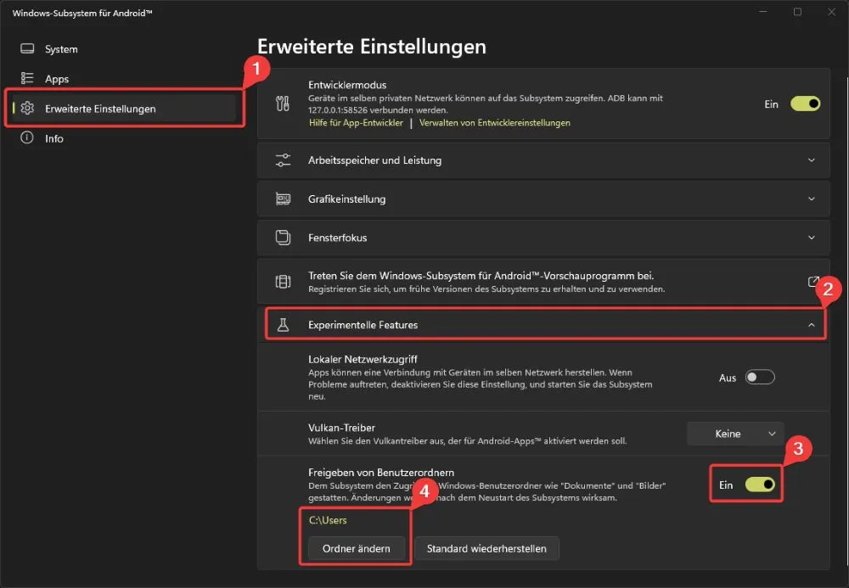Image resolution: width=849 pixels, height=588 pixels.
Task: Click the C:\Users folder path link
Action: click(x=328, y=520)
